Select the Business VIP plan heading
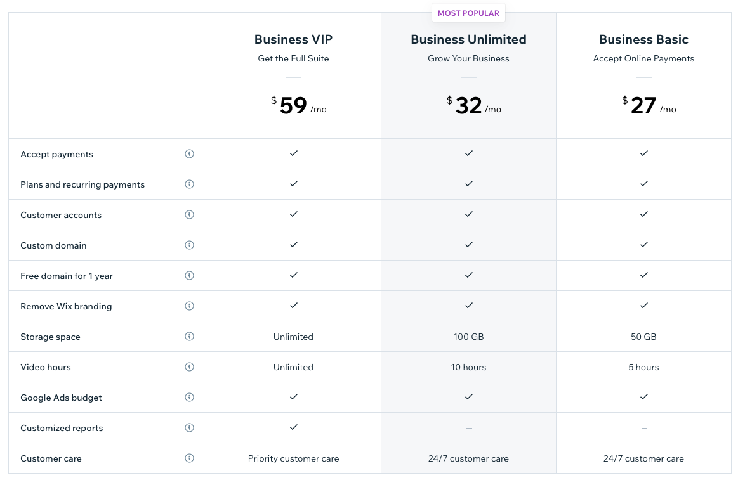 pyautogui.click(x=293, y=39)
